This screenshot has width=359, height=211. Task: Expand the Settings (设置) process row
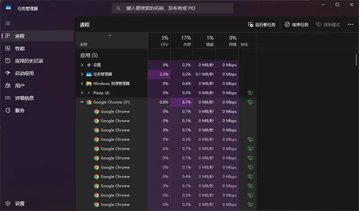(x=82, y=65)
